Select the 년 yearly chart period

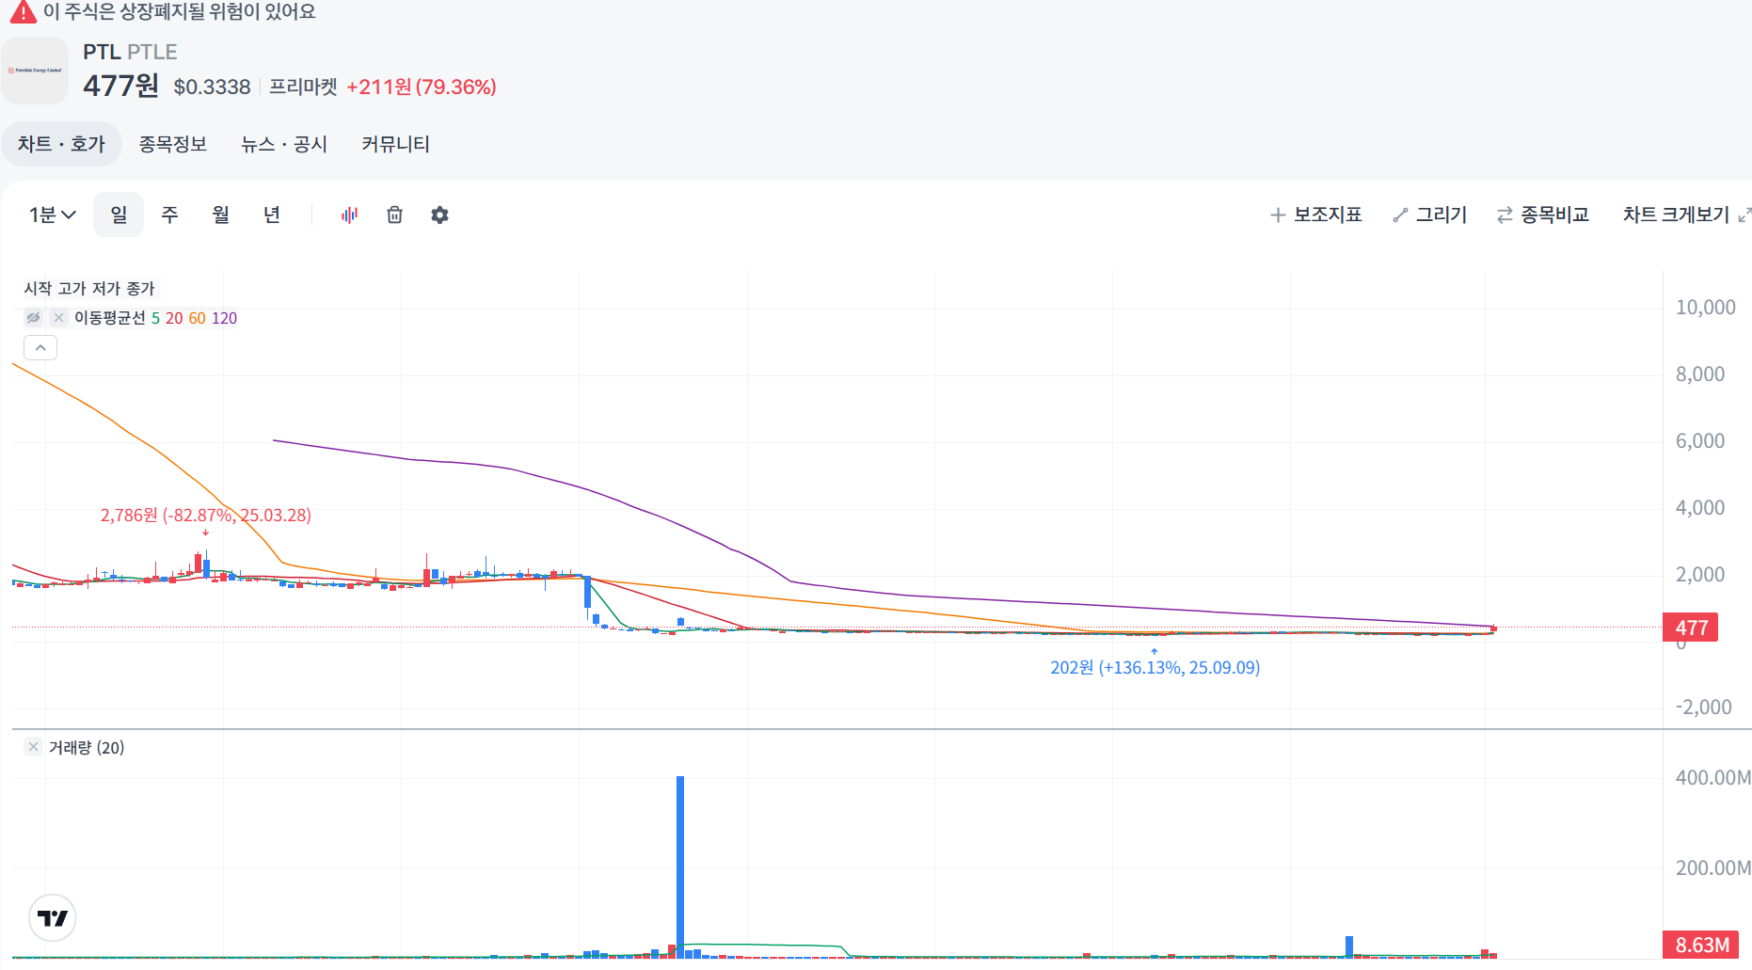click(271, 215)
